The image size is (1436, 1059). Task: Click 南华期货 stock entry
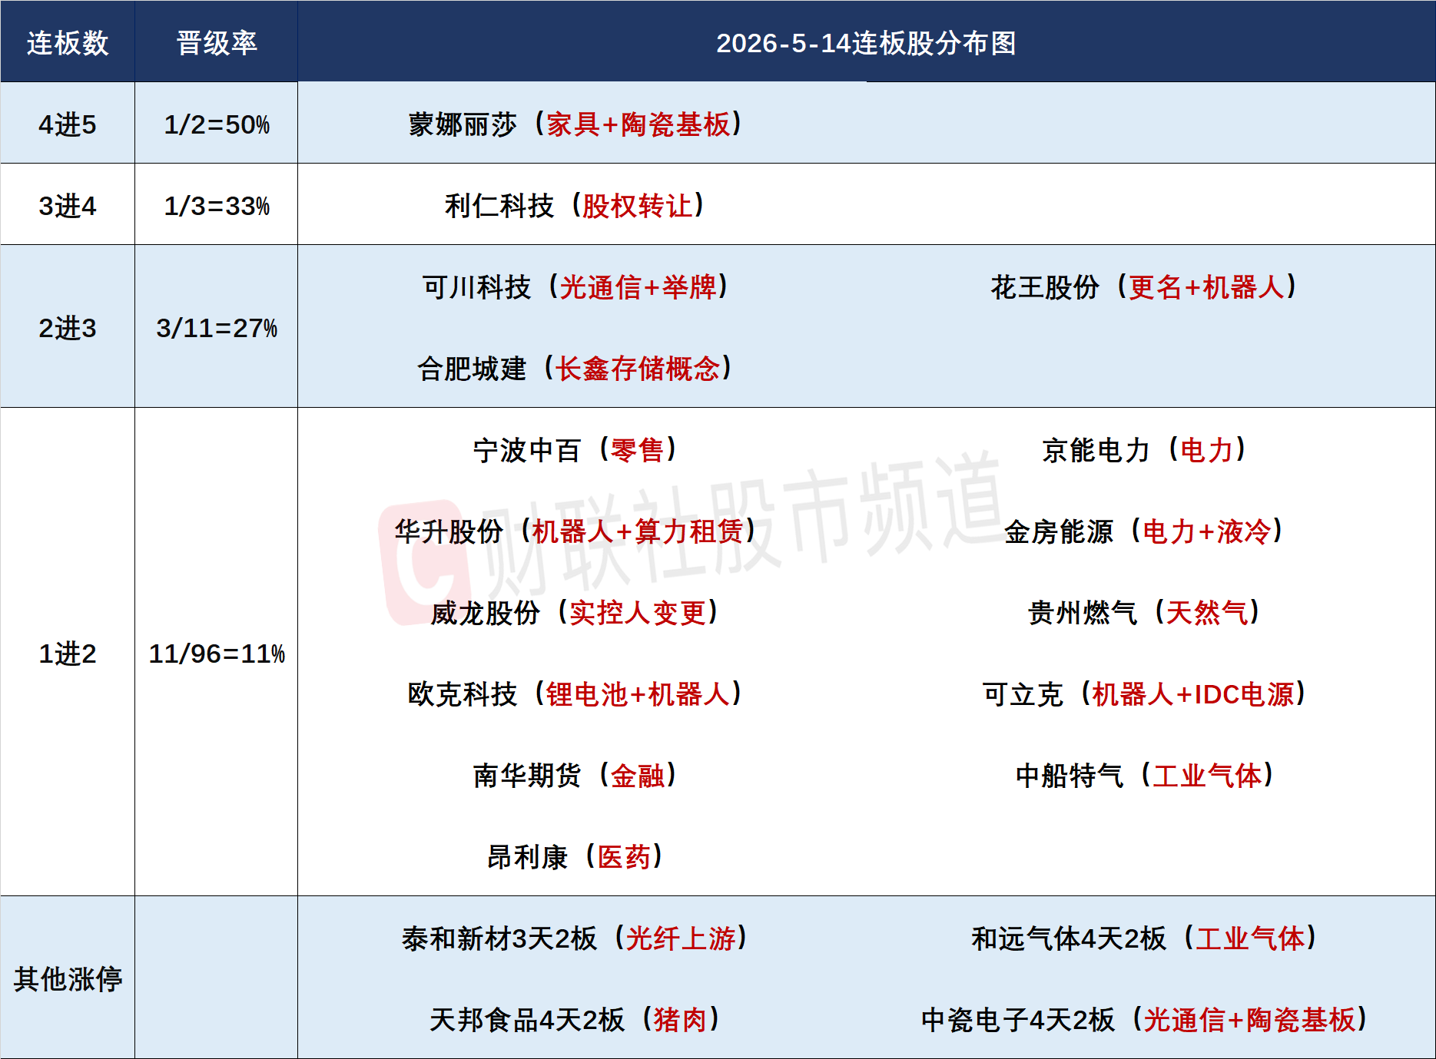[x=575, y=776]
